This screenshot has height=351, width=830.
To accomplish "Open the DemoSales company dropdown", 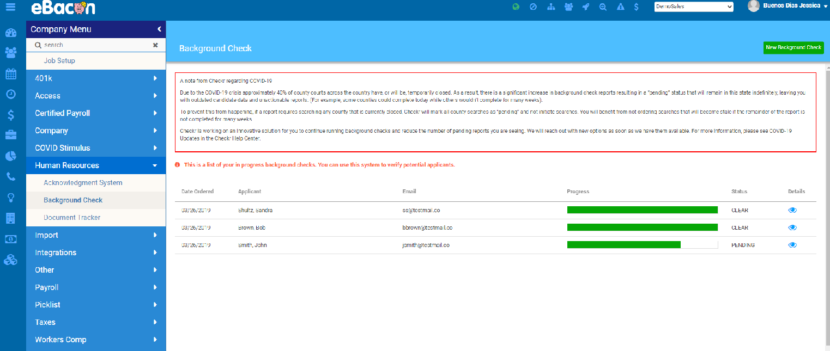I will point(694,7).
